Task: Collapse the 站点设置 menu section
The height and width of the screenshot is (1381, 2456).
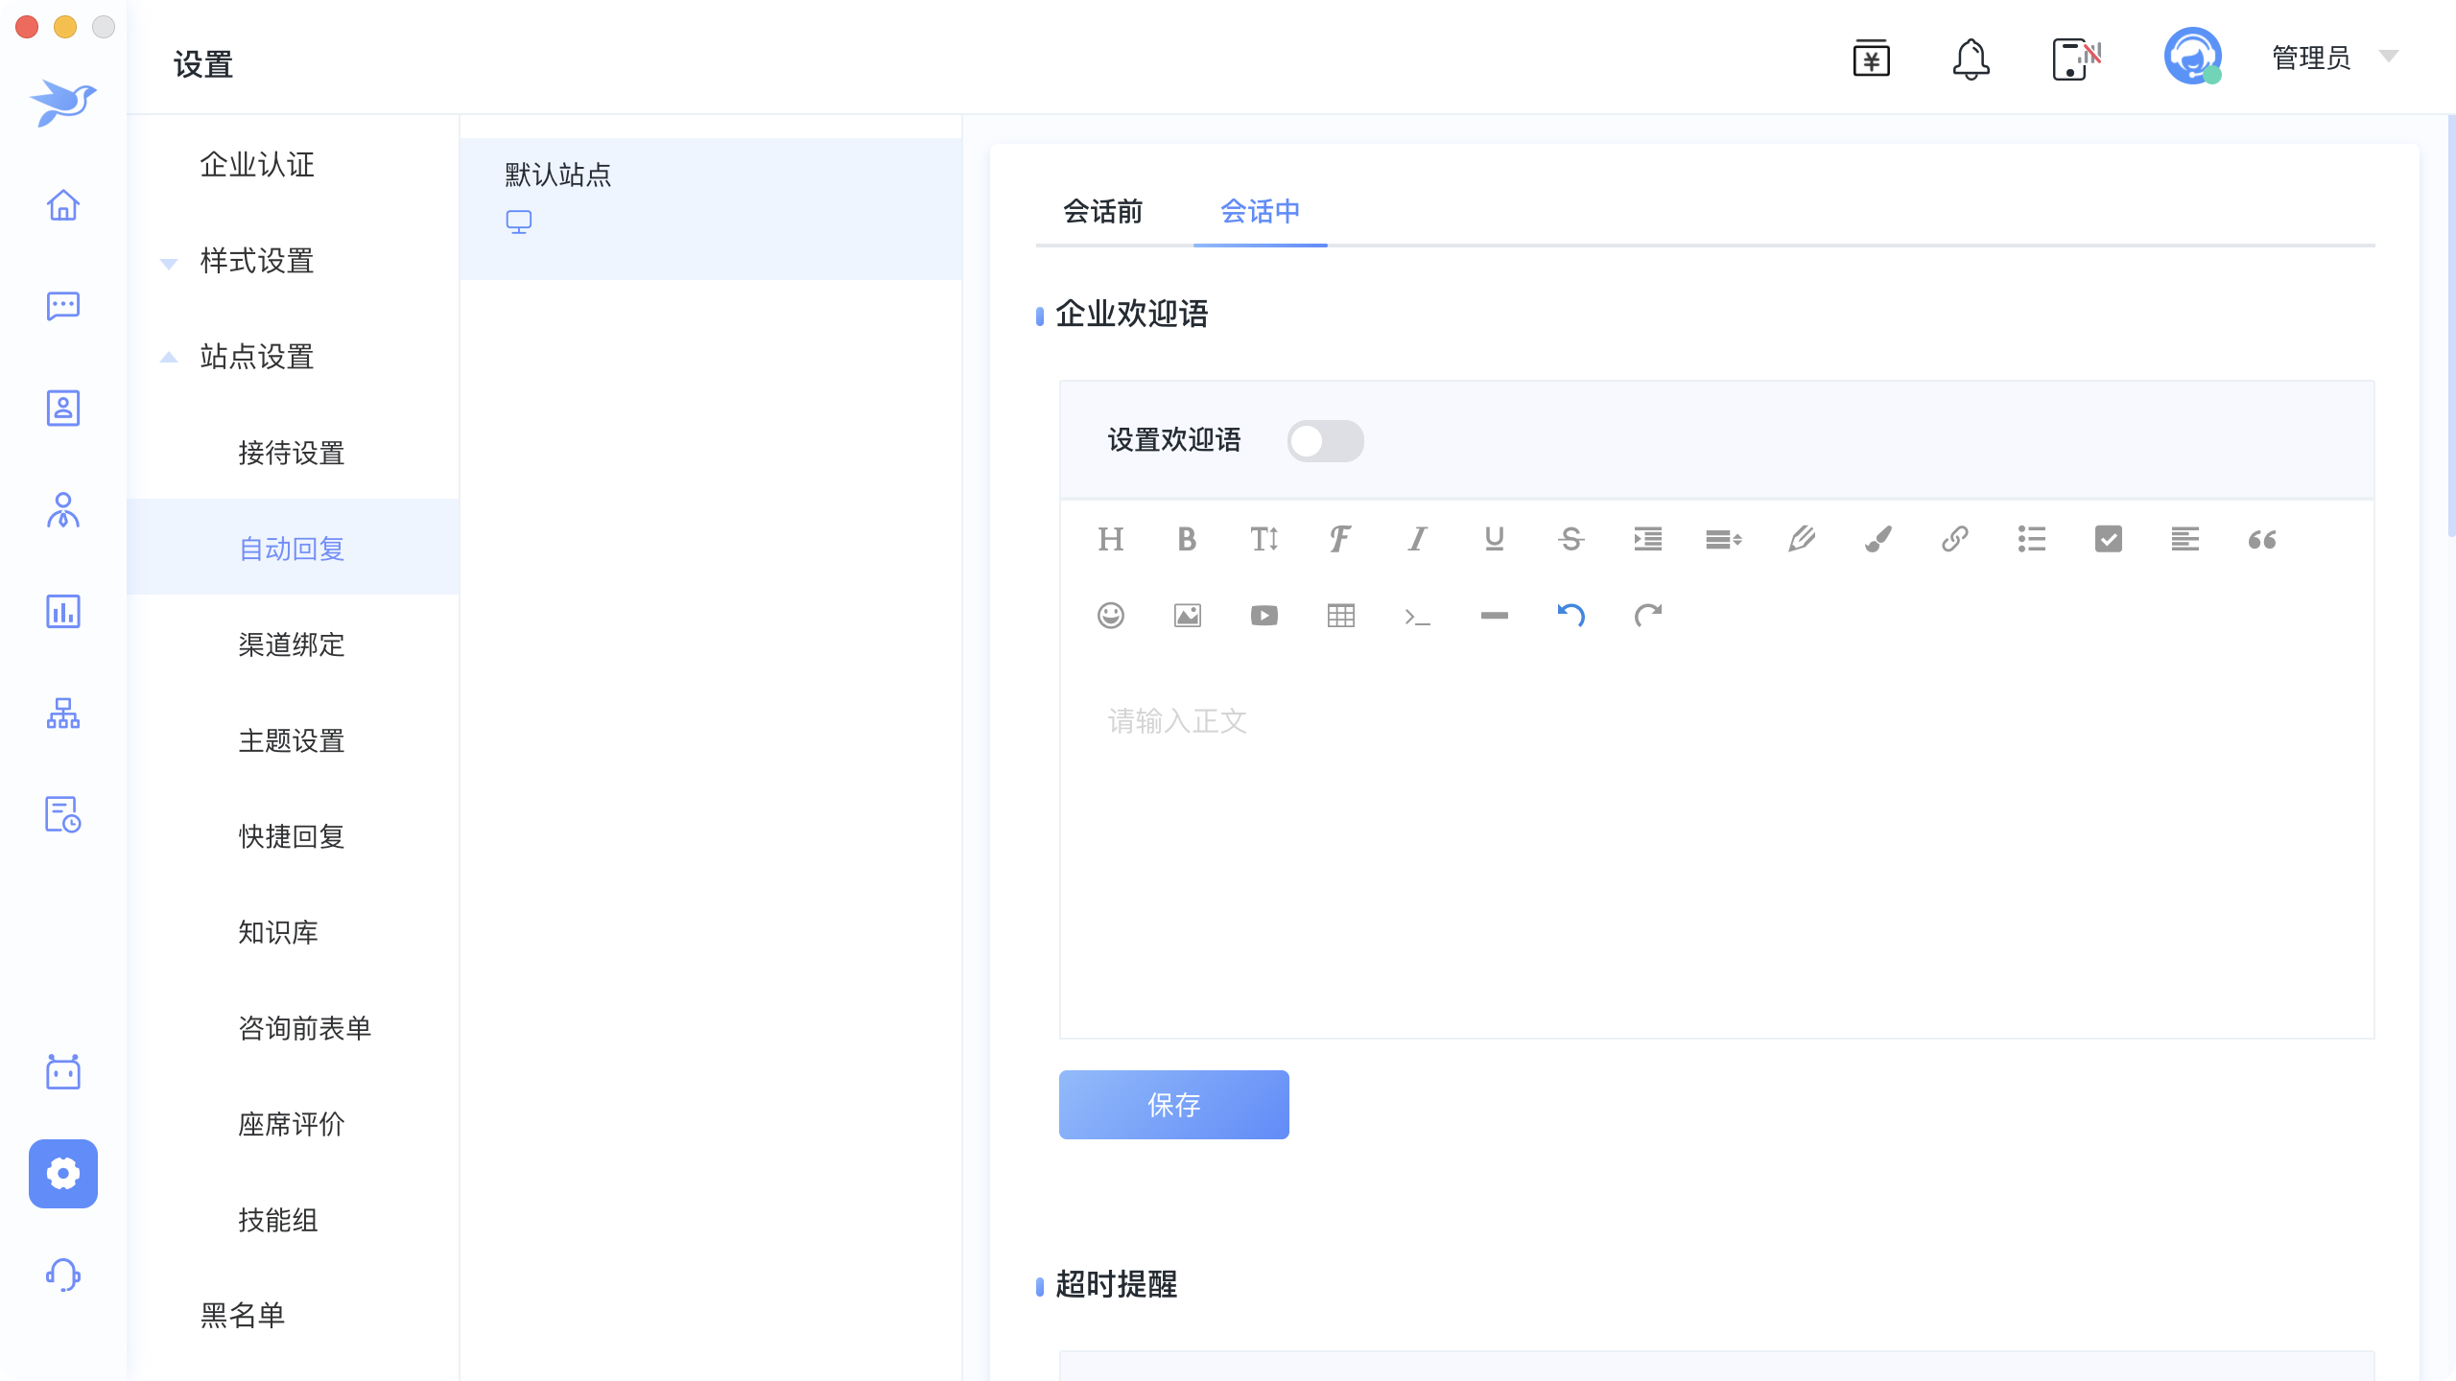Action: click(256, 357)
